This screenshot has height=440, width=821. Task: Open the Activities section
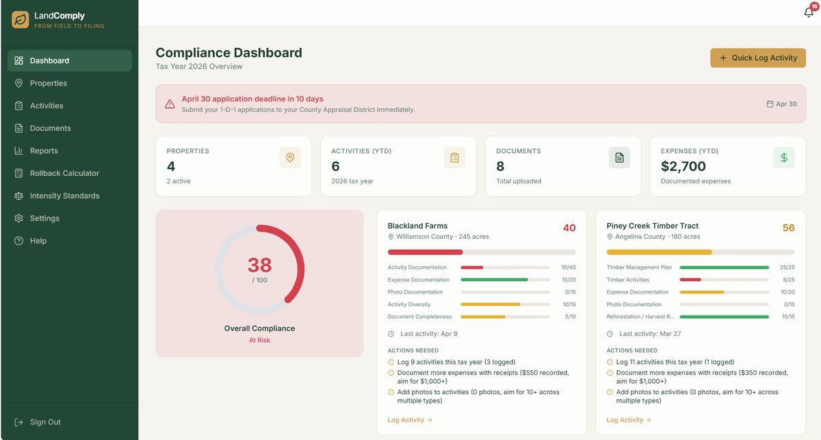[70, 105]
